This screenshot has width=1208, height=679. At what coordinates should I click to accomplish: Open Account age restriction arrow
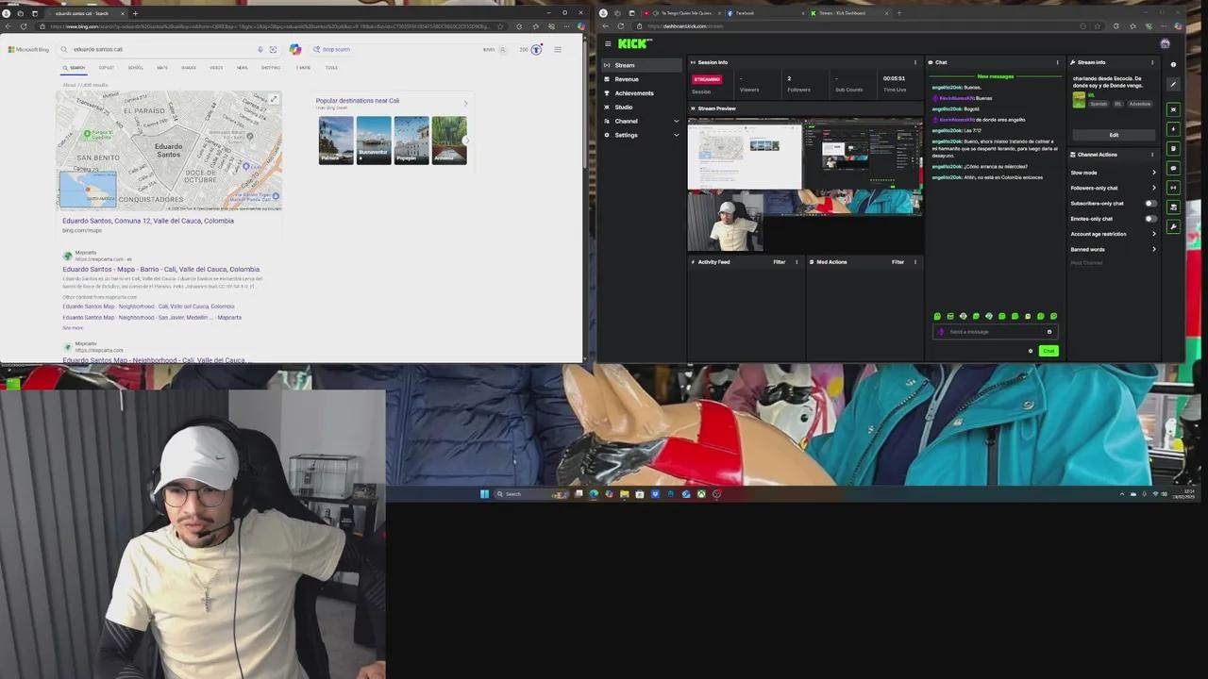click(x=1153, y=234)
